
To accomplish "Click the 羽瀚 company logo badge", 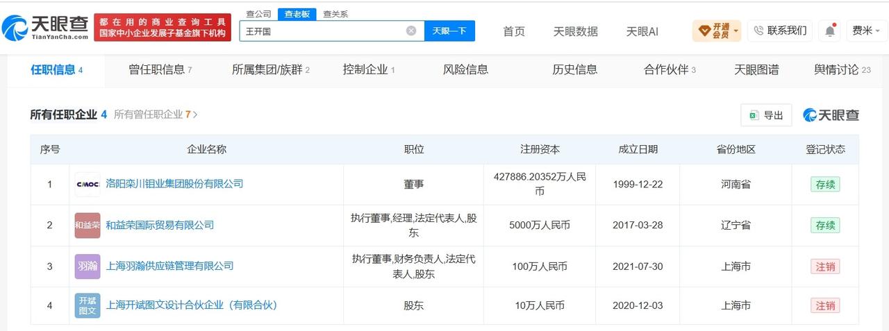I will click(88, 266).
